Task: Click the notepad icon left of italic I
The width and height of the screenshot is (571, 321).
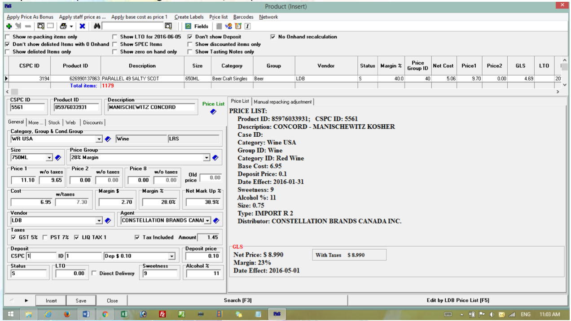Action: (238, 26)
